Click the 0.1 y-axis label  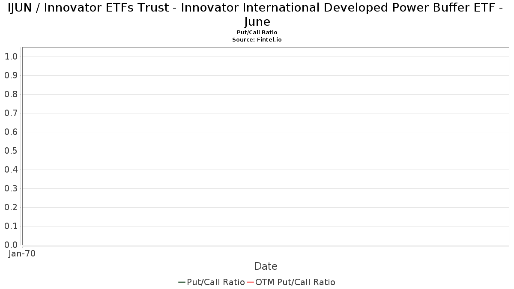pos(11,226)
